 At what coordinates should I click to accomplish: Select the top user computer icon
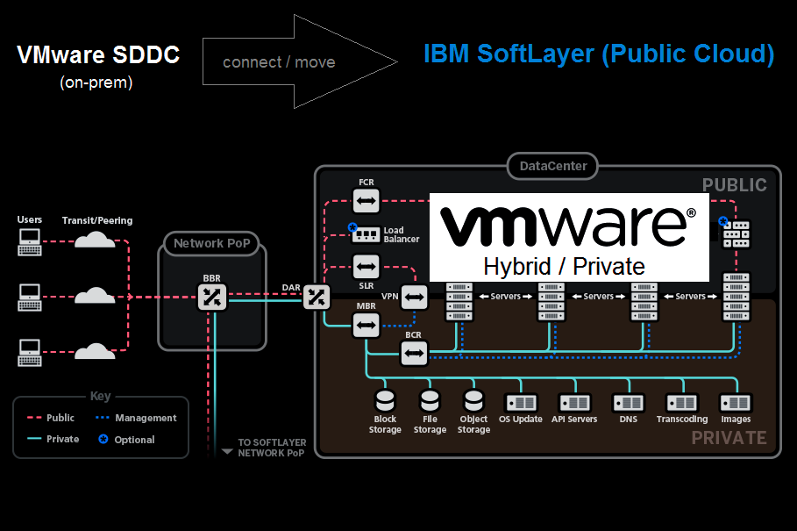(x=30, y=242)
